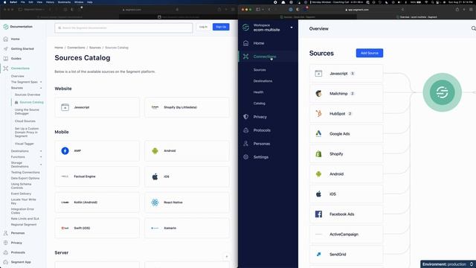Click the Android icon in Overview sources

coord(318,173)
